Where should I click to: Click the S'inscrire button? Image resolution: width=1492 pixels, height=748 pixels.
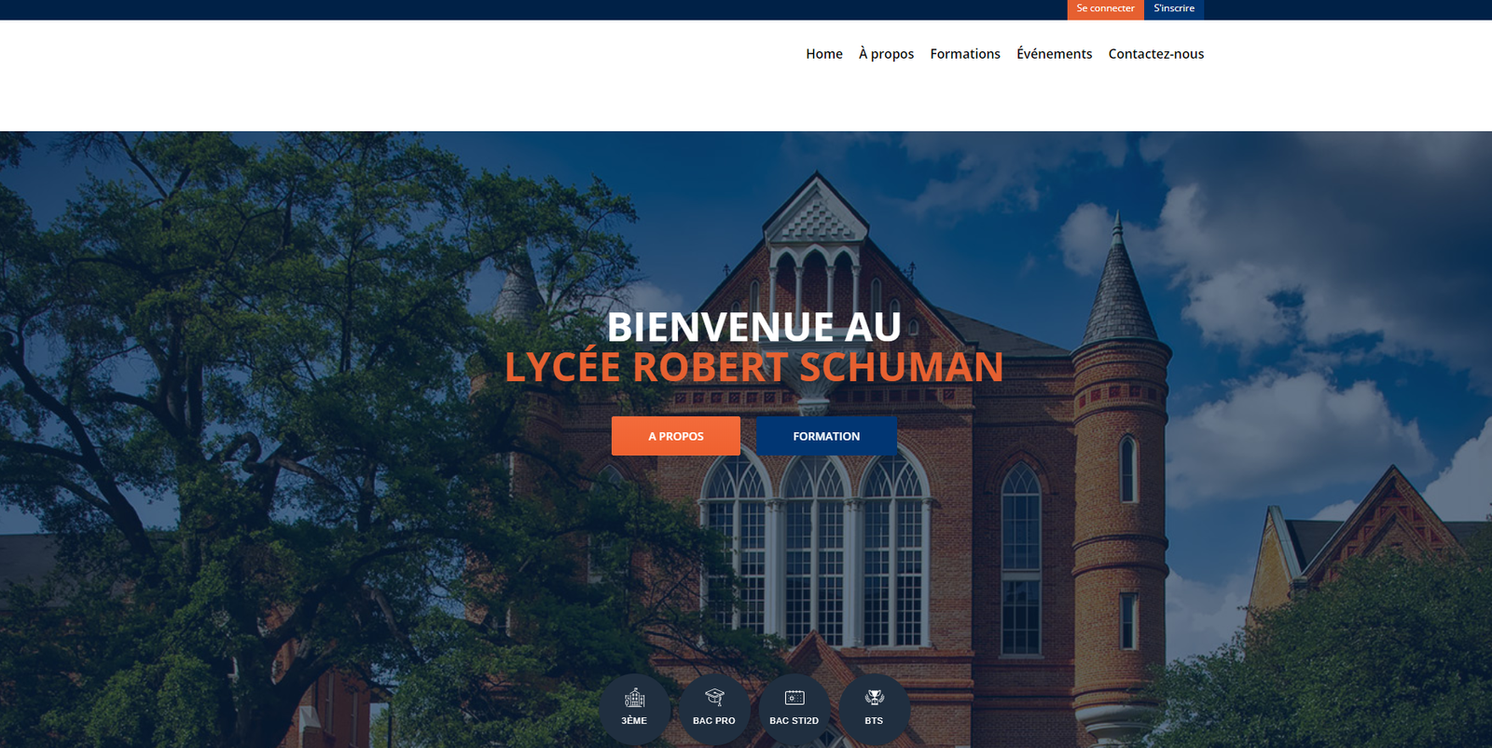tap(1174, 9)
